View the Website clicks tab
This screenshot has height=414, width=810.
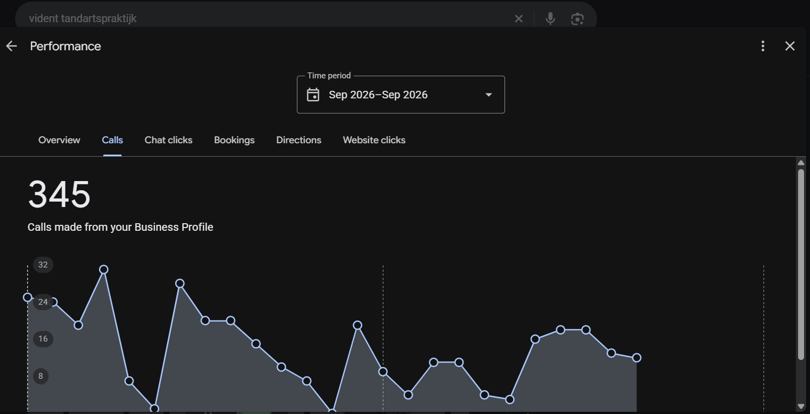click(x=374, y=140)
